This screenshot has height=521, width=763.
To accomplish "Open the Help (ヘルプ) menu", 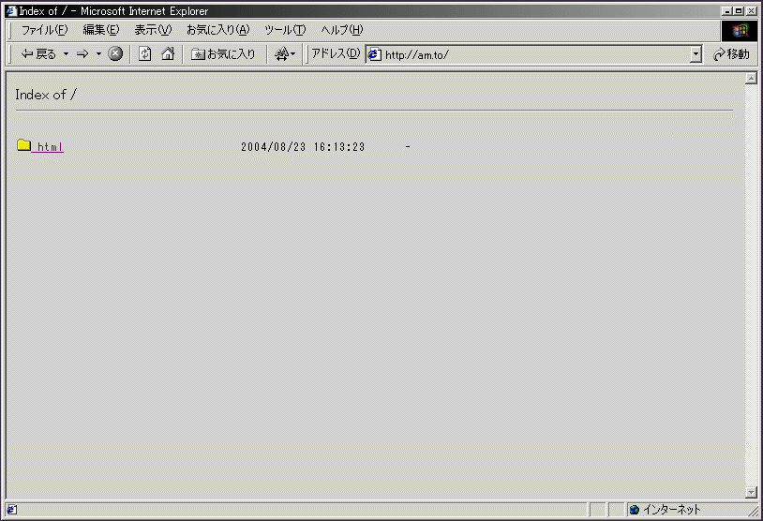I will coord(341,30).
